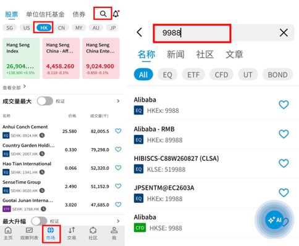Image resolution: width=299 pixels, height=246 pixels.
Task: Open SenseTime Group stock row
Action: point(62,186)
